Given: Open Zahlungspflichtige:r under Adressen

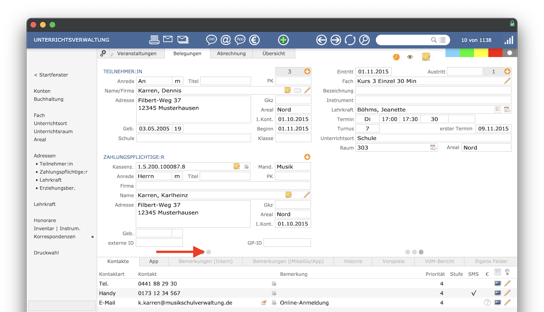Looking at the screenshot, I should click(63, 172).
